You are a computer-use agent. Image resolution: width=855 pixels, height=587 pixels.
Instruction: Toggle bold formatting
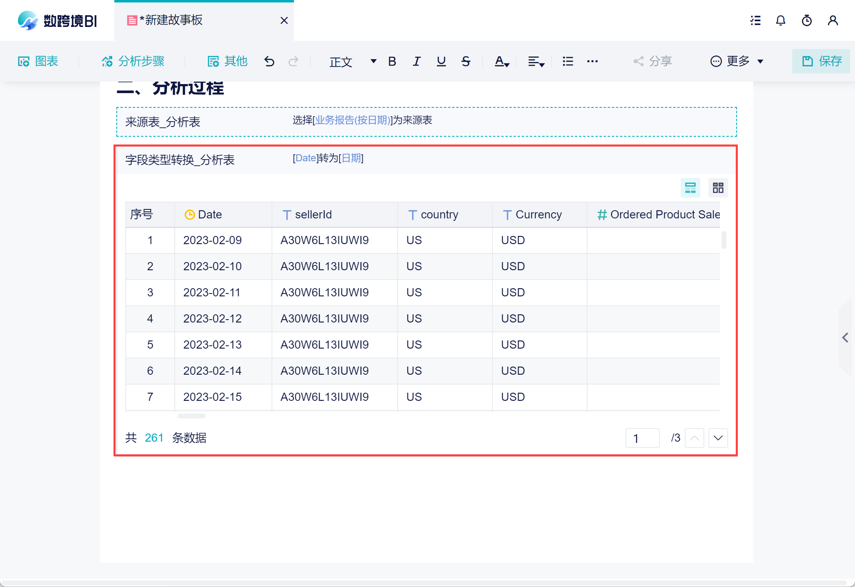point(392,61)
